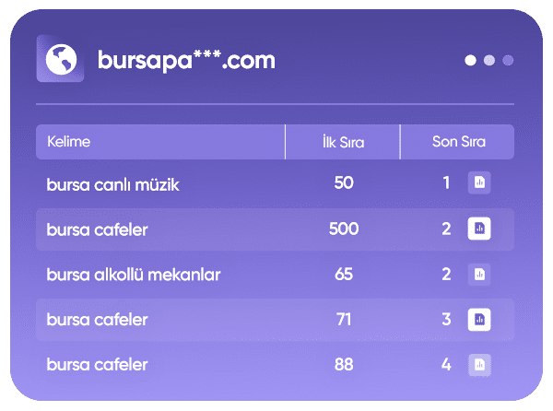The width and height of the screenshot is (553, 411).
Task: Select the second pagination dot
Action: pos(489,61)
